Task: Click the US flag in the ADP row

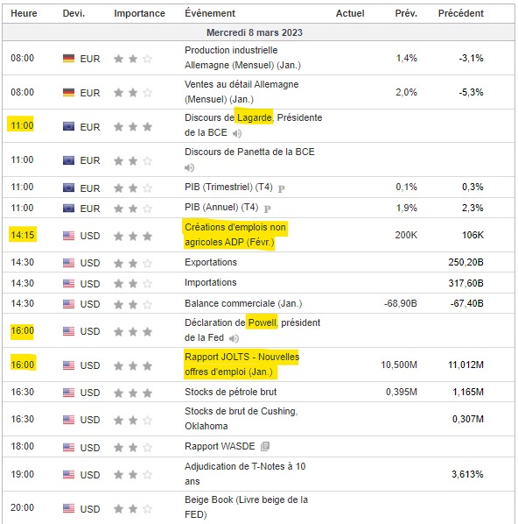Action: (69, 236)
